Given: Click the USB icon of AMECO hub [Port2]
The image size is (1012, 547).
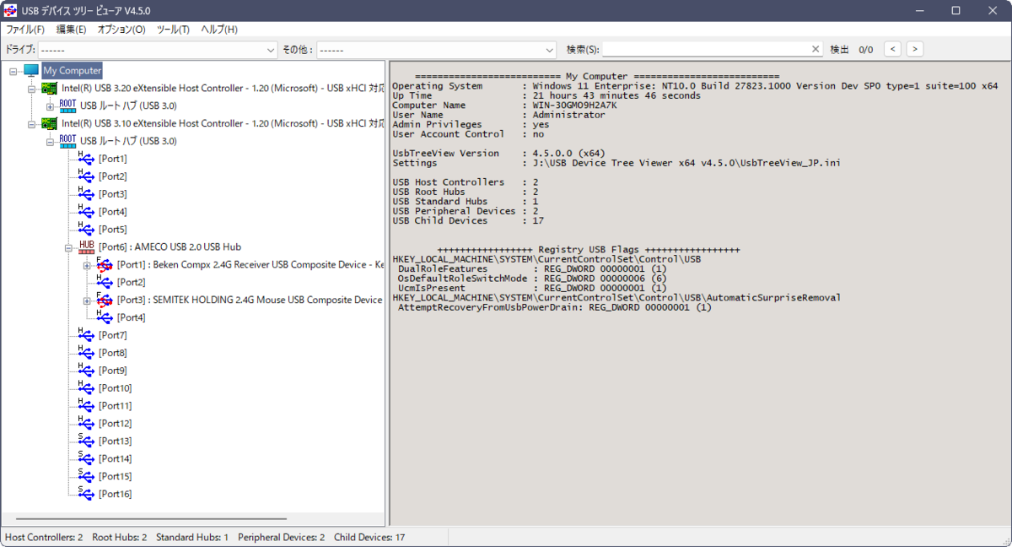Looking at the screenshot, I should (105, 282).
